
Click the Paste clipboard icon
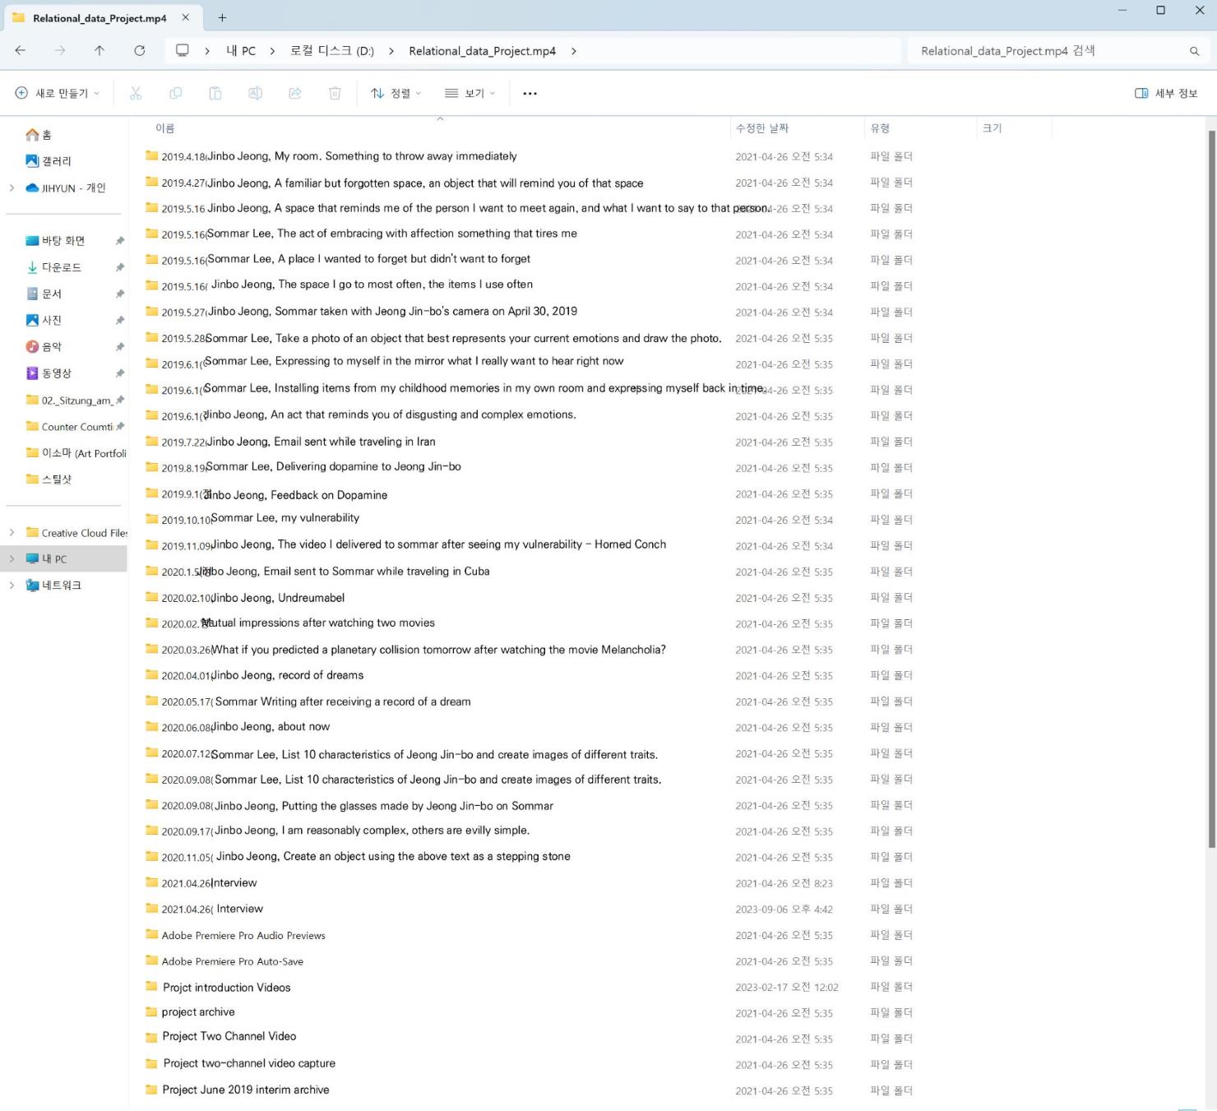(215, 94)
